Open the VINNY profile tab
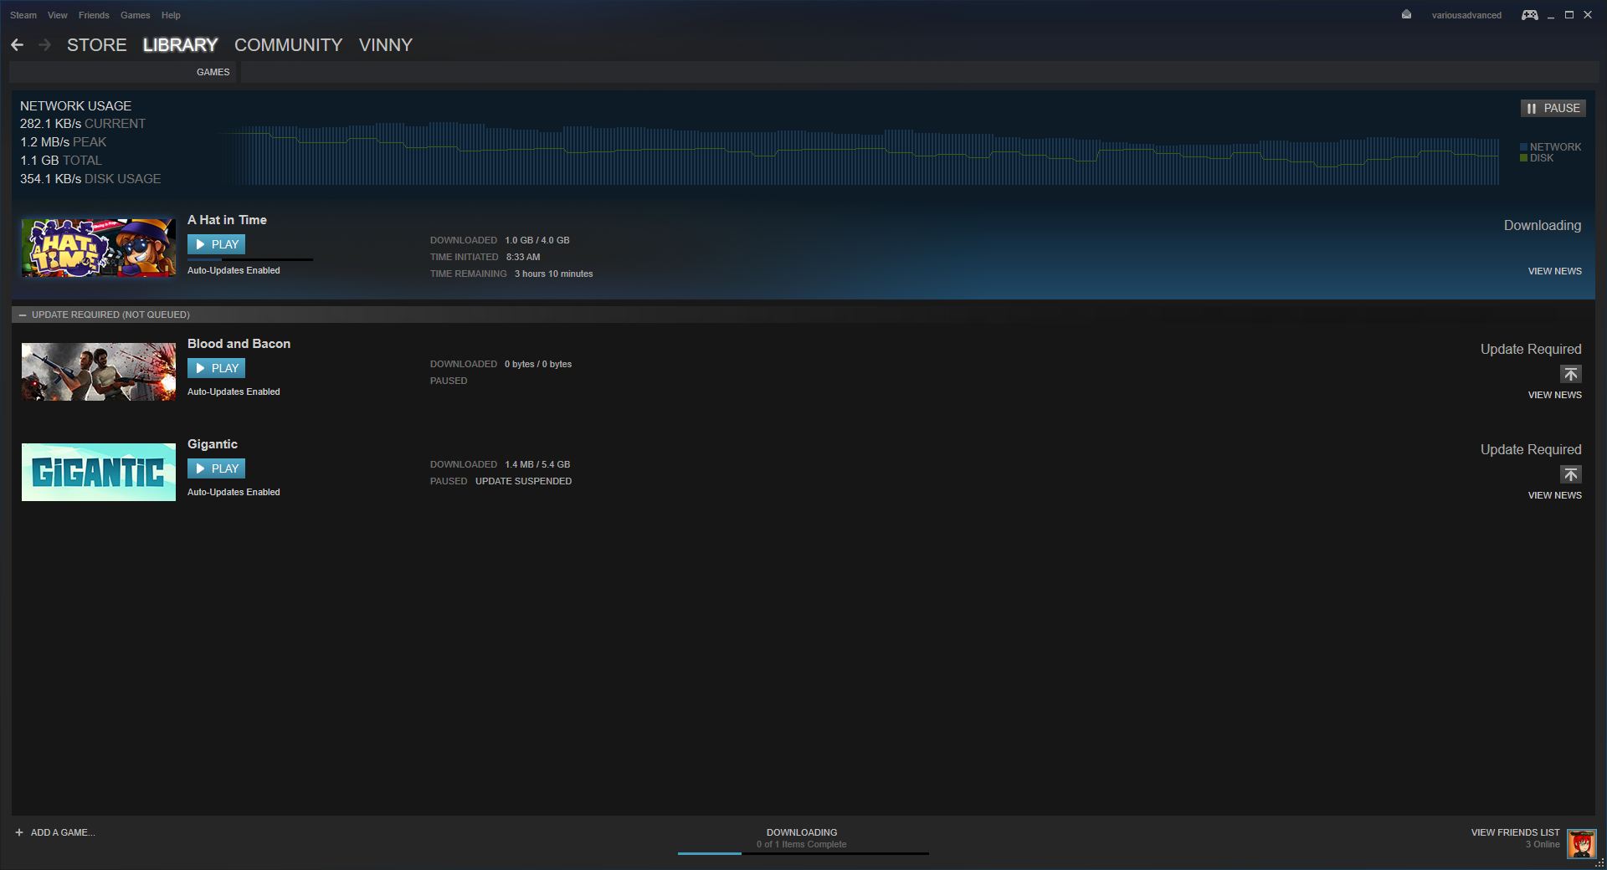Screen dimensions: 1607x870 386,45
